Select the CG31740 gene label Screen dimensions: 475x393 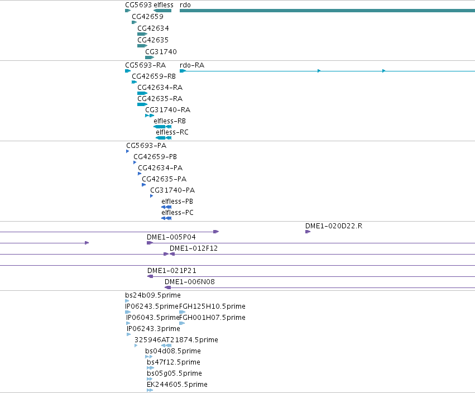(161, 52)
